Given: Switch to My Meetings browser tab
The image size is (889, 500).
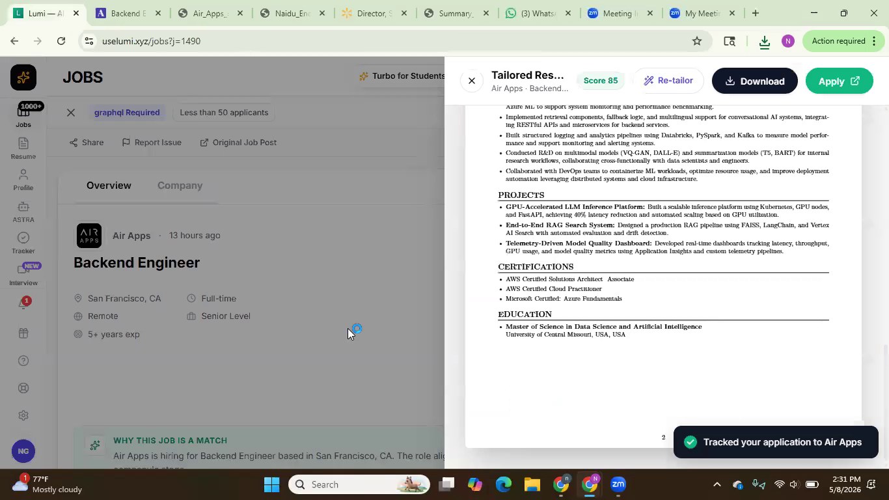Looking at the screenshot, I should 702,13.
